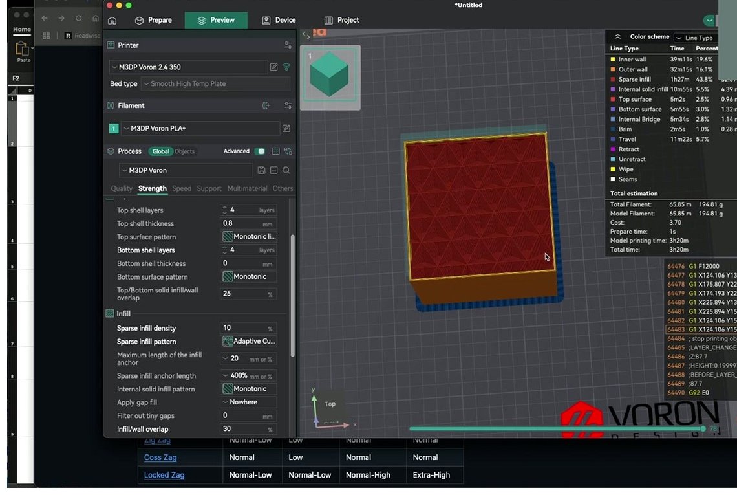Viewport: 737px width, 495px height.
Task: Open the M3DP Voron 2.4 350 printer dropdown
Action: point(189,67)
